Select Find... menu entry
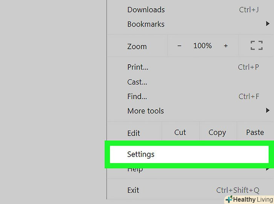Image resolution: width=274 pixels, height=204 pixels. (x=137, y=97)
